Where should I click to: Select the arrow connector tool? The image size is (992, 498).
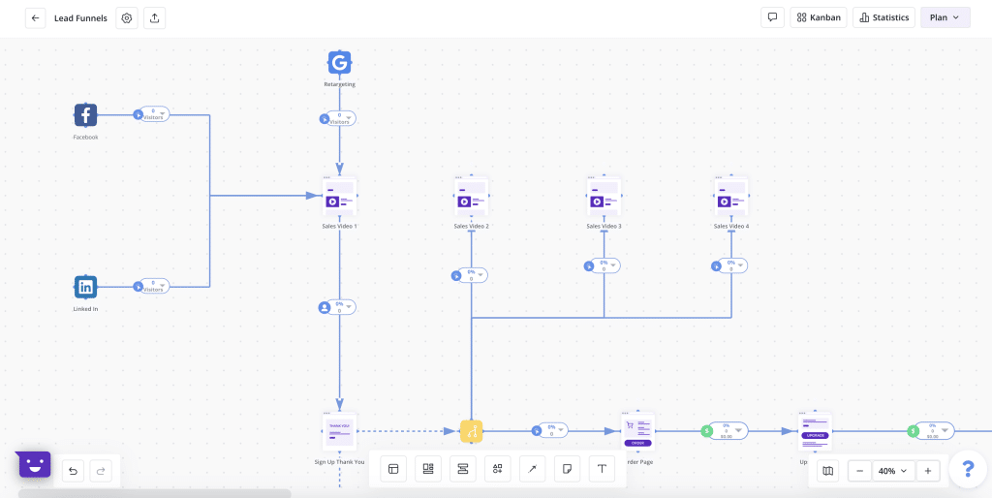pyautogui.click(x=532, y=469)
